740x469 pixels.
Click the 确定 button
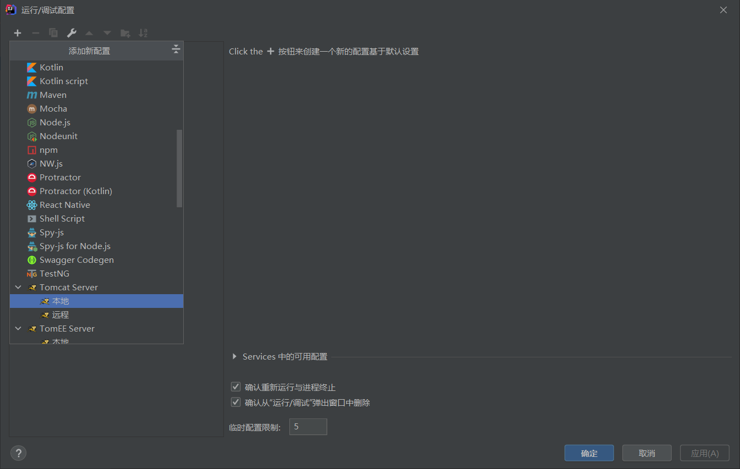[589, 453]
